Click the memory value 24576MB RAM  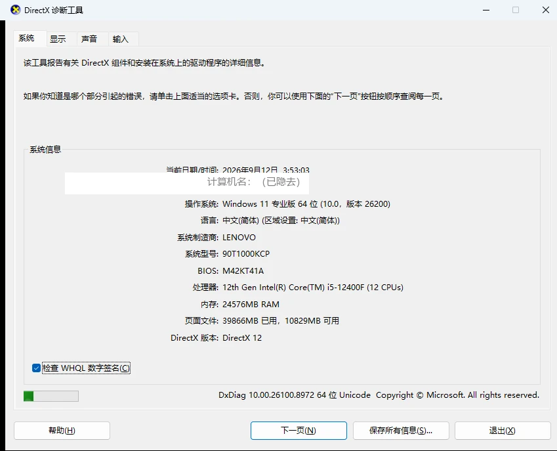[x=251, y=305]
